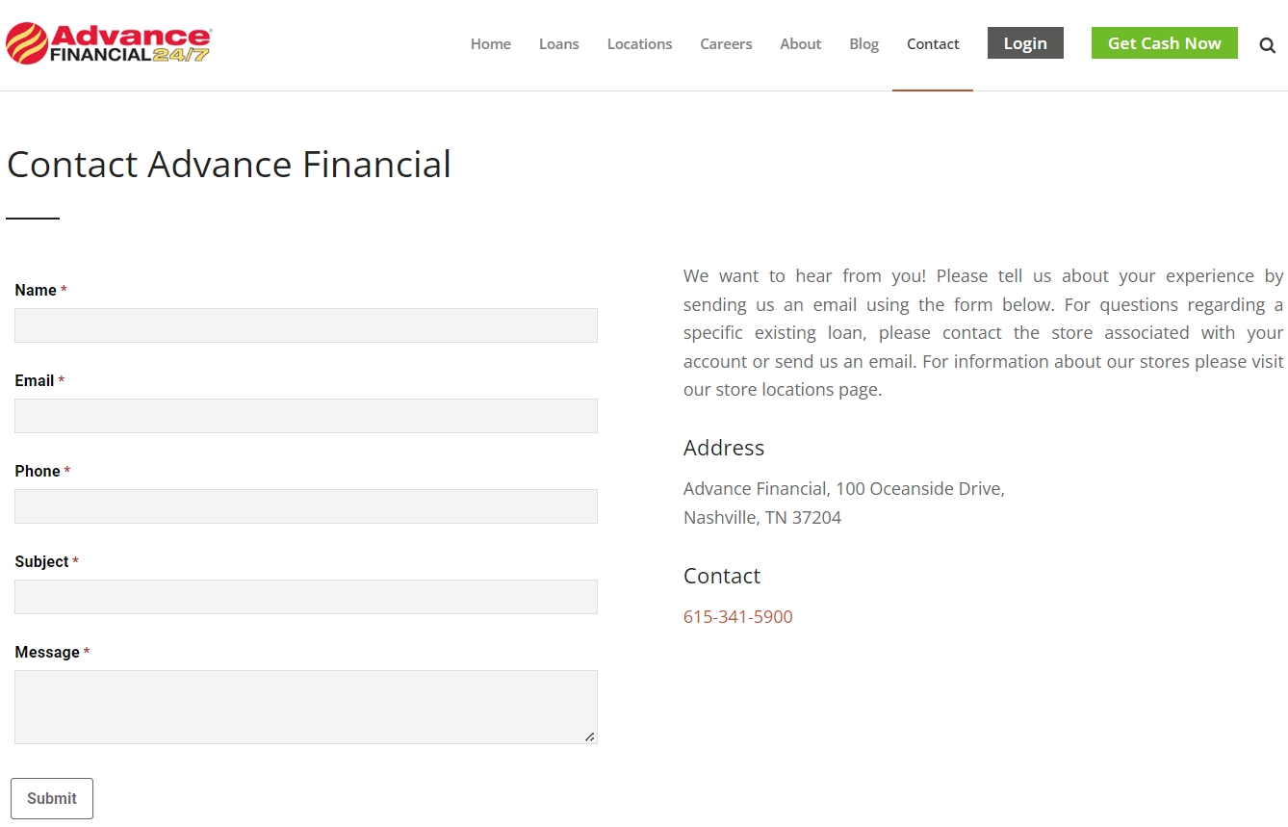Visit the About page

pyautogui.click(x=800, y=43)
